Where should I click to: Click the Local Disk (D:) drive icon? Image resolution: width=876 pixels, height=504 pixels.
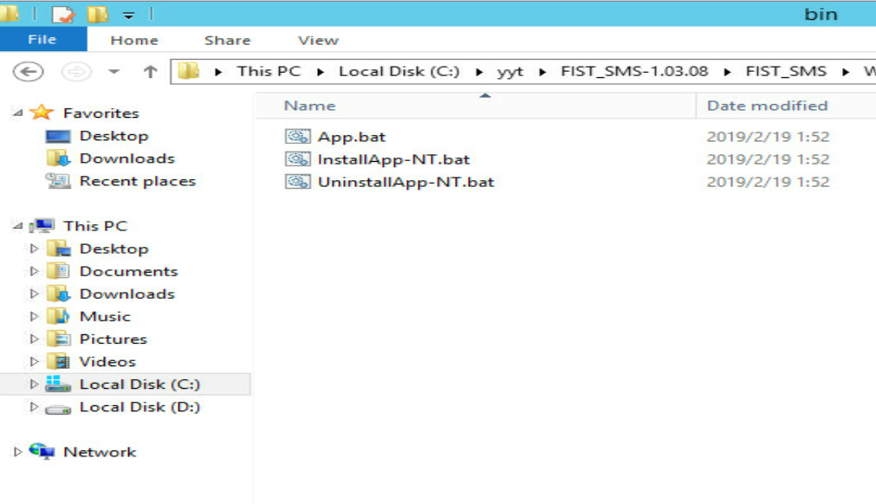tap(58, 409)
